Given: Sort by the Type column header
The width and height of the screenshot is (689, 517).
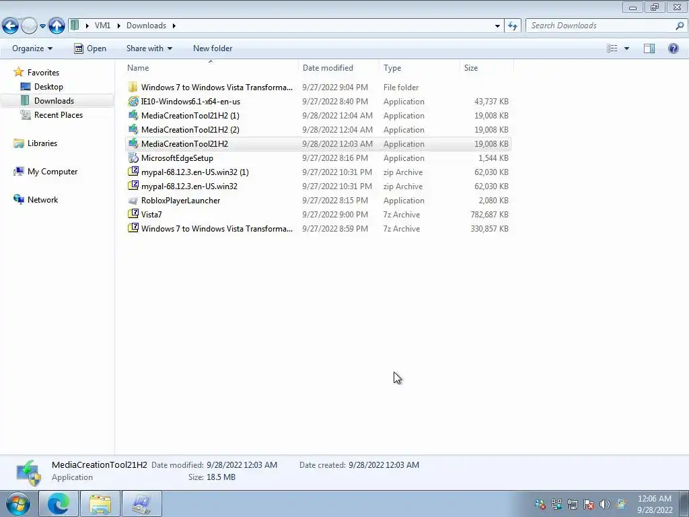Looking at the screenshot, I should pyautogui.click(x=419, y=68).
